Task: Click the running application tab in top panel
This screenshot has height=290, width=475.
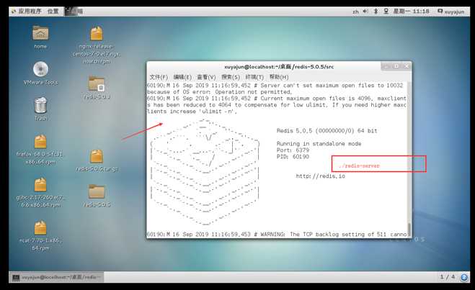Action: pyautogui.click(x=74, y=12)
